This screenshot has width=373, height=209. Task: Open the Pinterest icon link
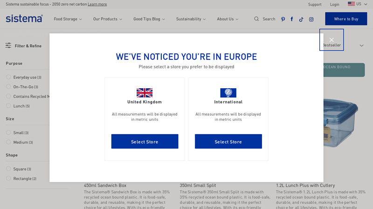tap(283, 19)
